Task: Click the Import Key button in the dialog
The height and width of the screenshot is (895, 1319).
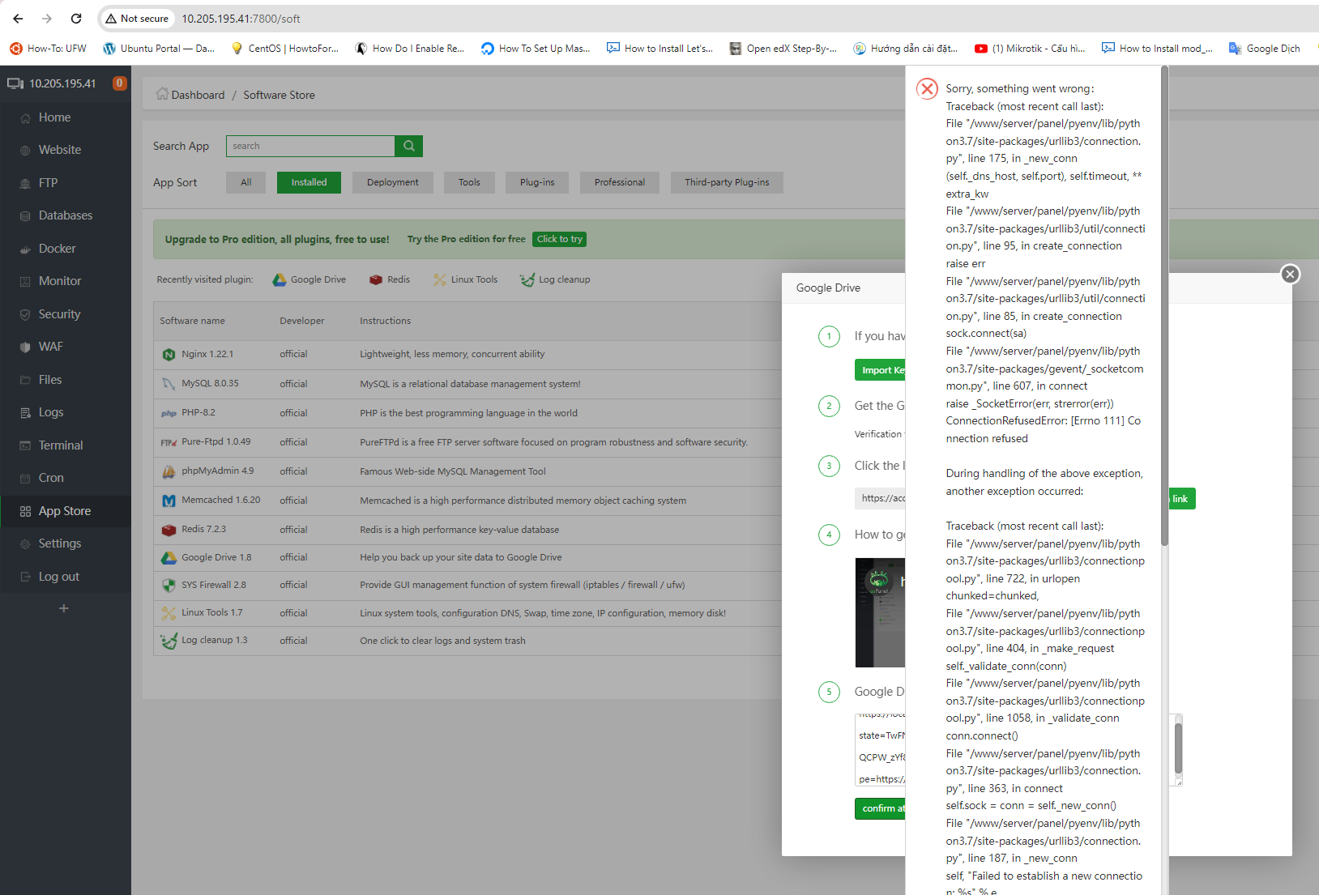Action: pos(880,370)
